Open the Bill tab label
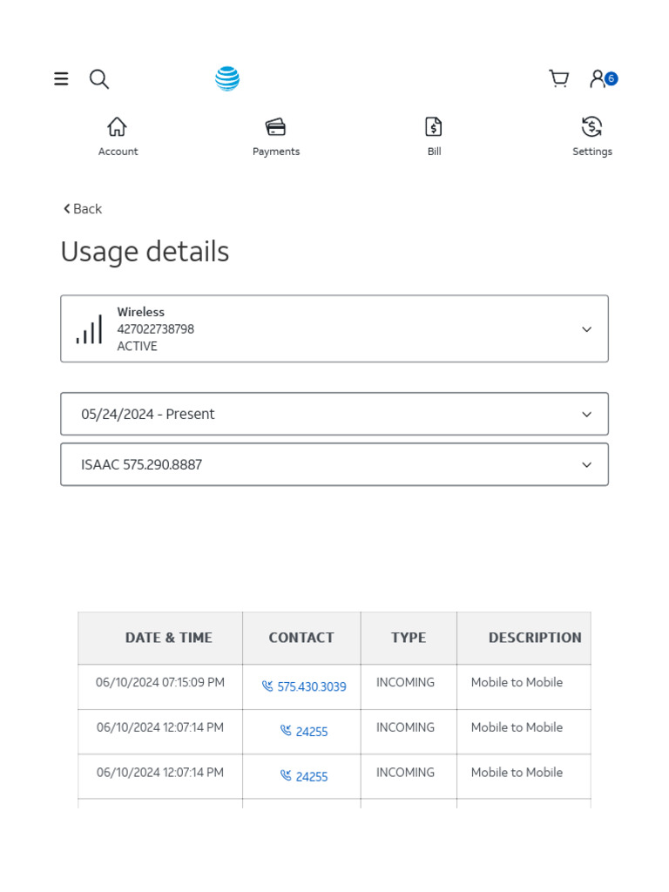Image resolution: width=669 pixels, height=892 pixels. tap(434, 152)
